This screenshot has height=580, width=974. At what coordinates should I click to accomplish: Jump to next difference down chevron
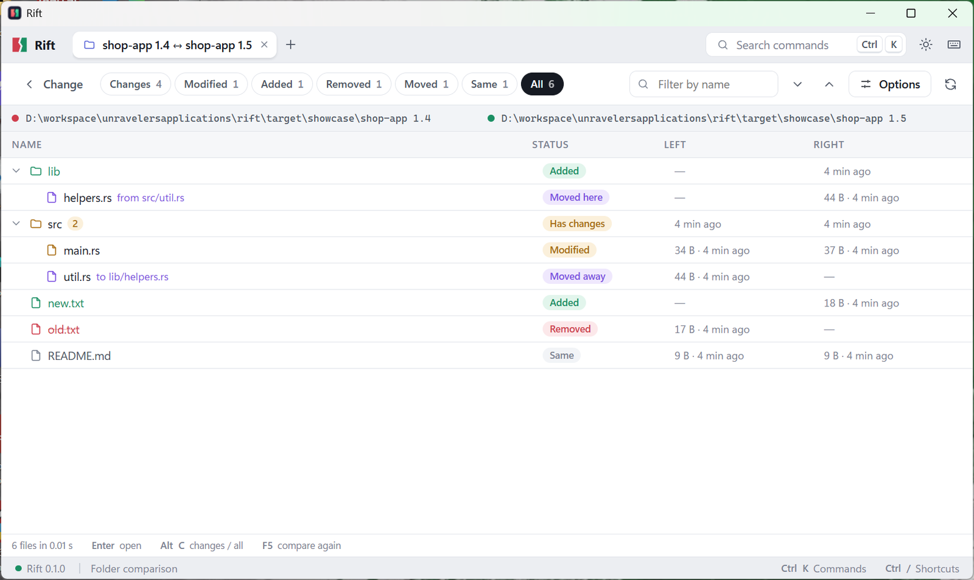click(x=797, y=84)
